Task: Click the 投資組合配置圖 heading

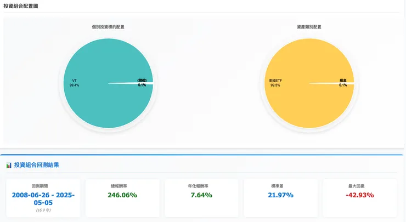Action: coord(21,6)
